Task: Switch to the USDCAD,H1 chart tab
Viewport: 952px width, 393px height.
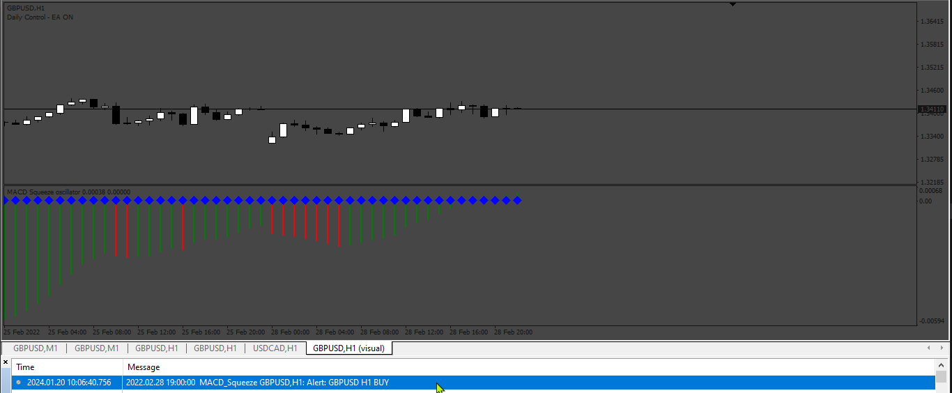Action: click(275, 348)
